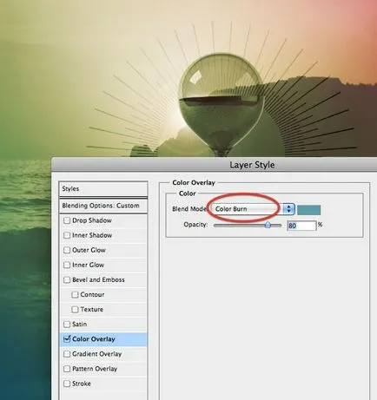
Task: Click the Opacity value field showing 80
Action: click(301, 226)
